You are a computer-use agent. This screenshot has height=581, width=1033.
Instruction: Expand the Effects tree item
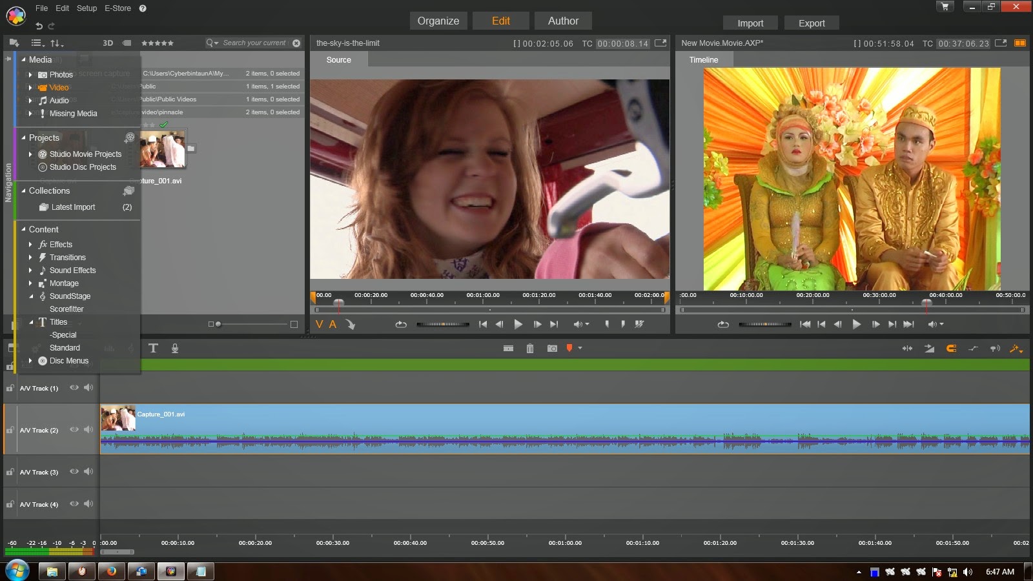(x=30, y=245)
